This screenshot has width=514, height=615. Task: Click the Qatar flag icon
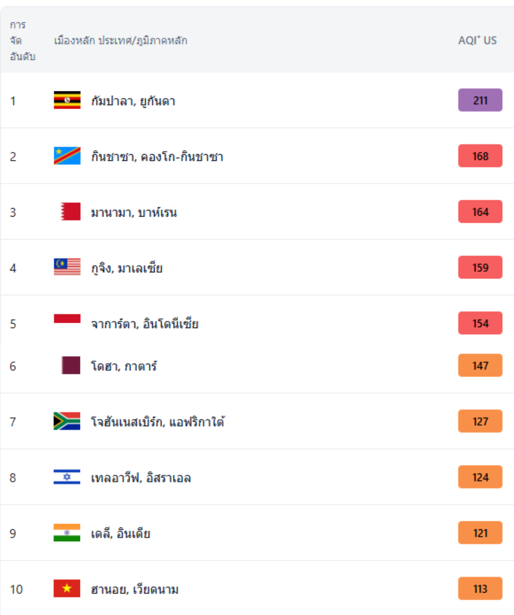[x=71, y=365]
